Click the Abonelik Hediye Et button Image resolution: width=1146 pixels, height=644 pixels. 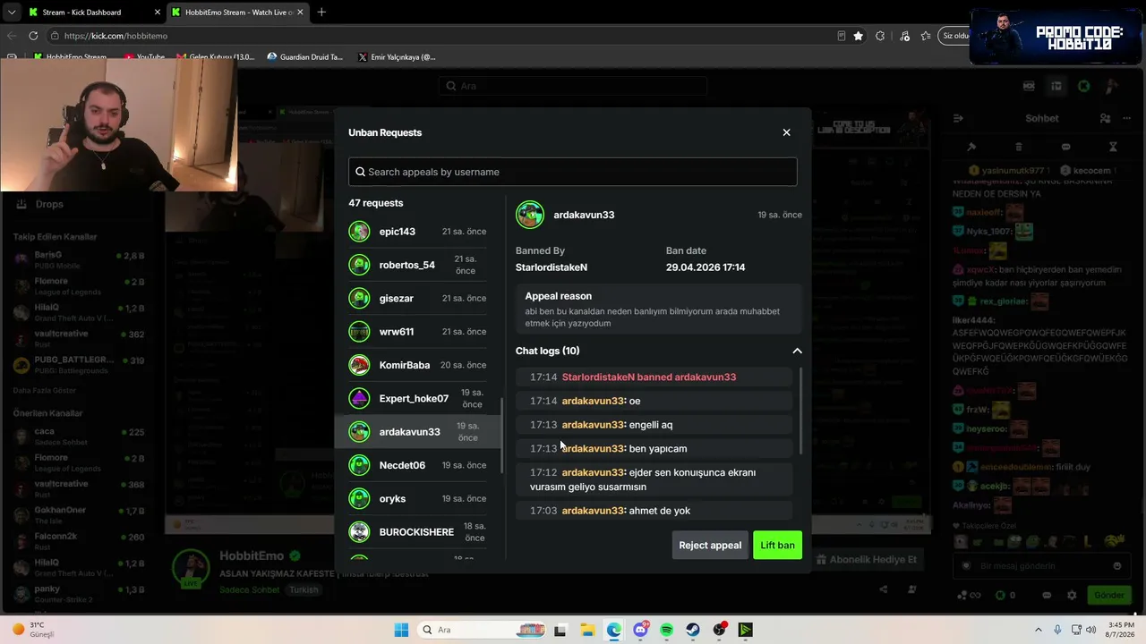pos(867,560)
